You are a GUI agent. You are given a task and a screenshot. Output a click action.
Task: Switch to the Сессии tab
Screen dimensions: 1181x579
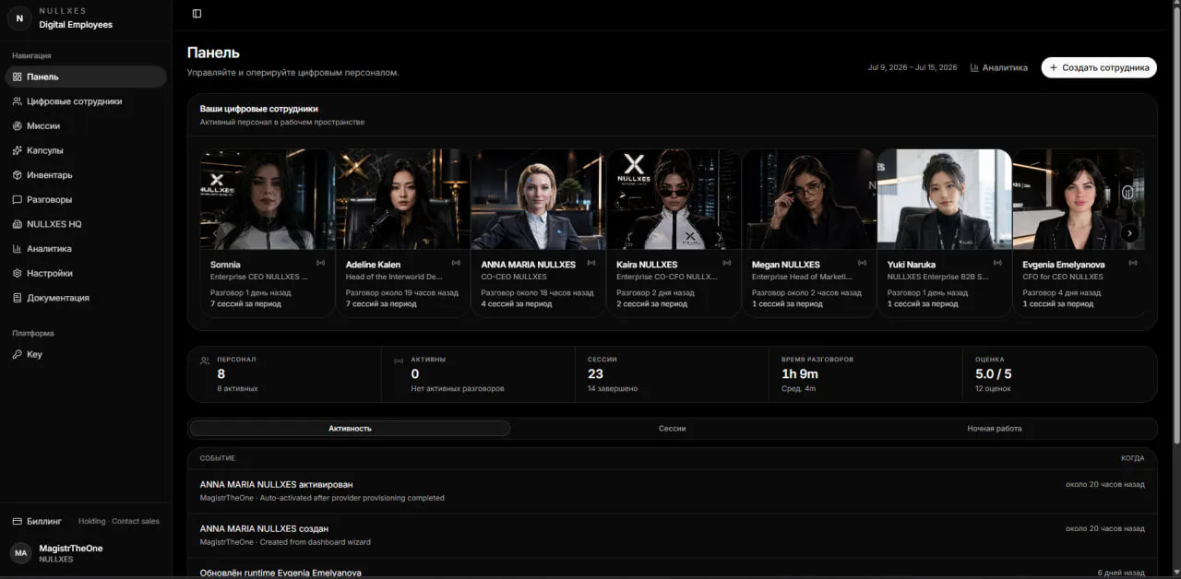click(x=672, y=428)
